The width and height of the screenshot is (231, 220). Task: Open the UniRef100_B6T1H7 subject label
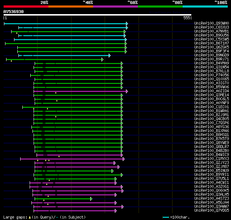click(212, 43)
